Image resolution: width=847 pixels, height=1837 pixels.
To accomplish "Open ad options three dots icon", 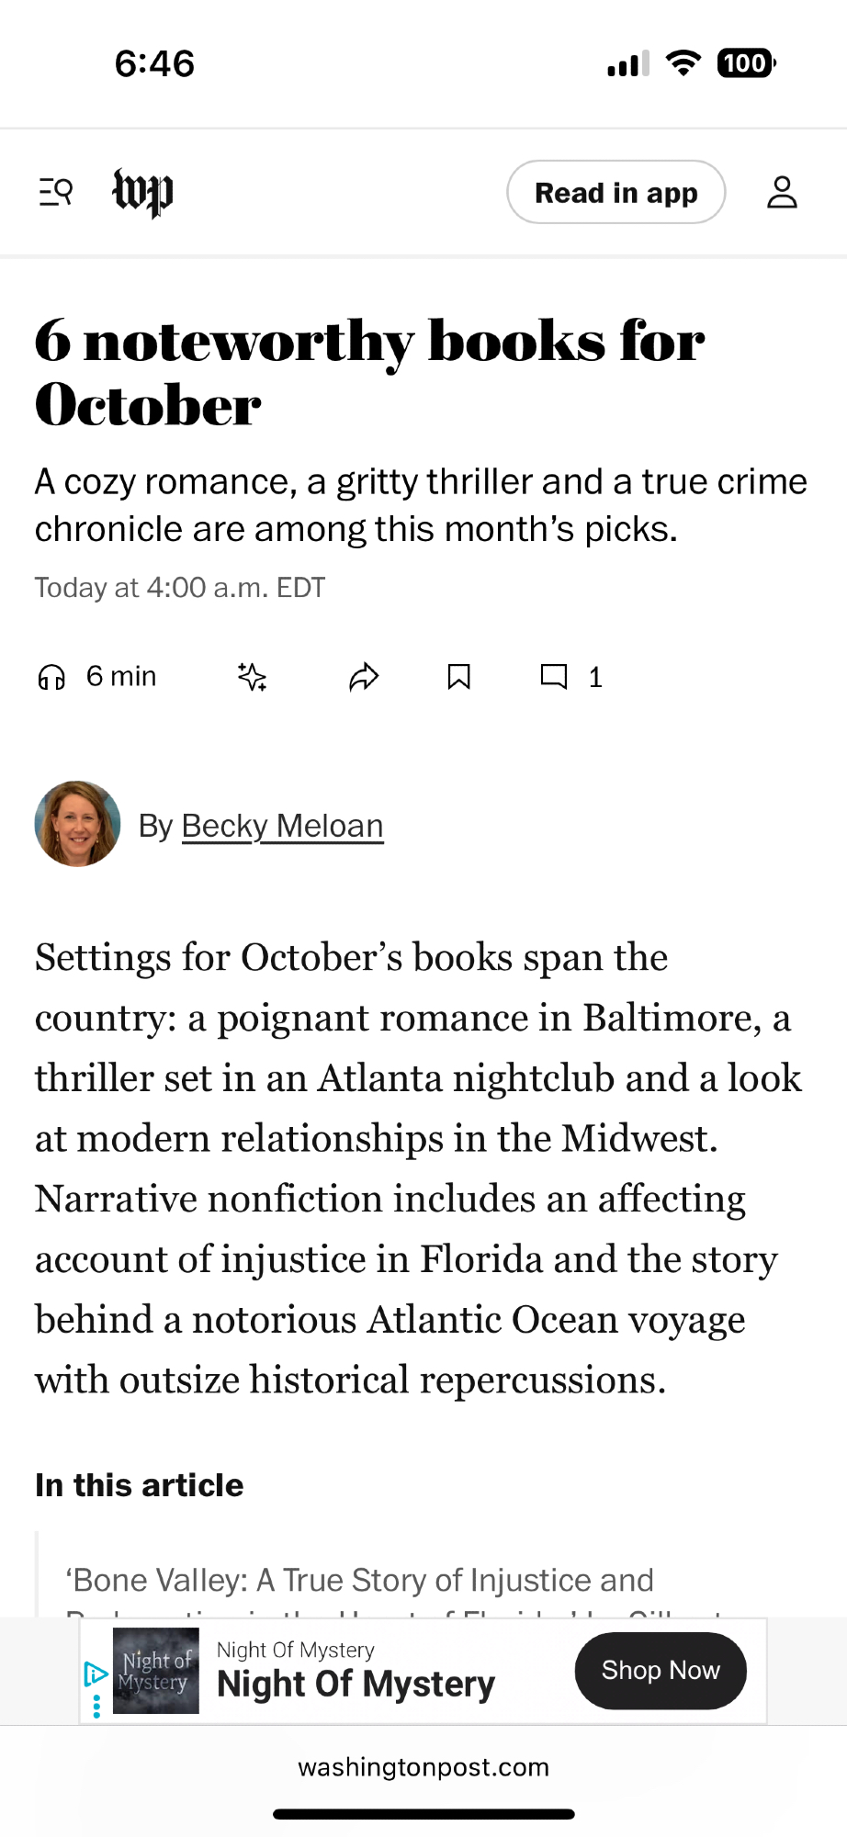I will pos(96,1707).
